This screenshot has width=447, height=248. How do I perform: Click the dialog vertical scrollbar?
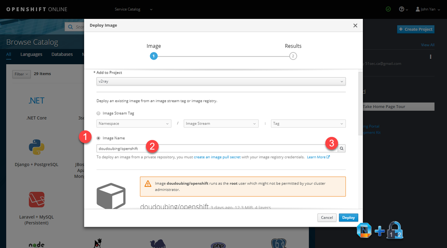[x=361, y=103]
